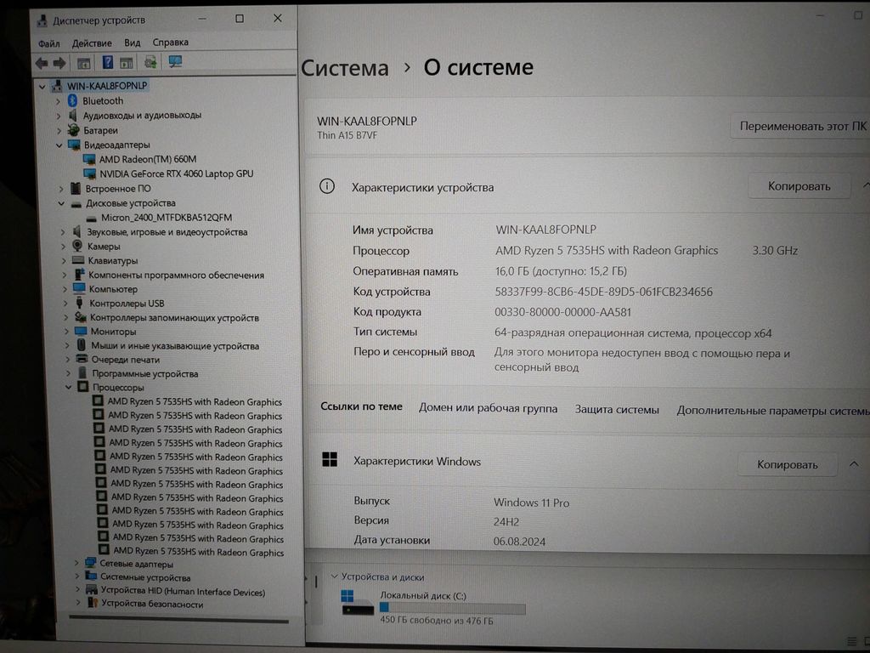Click the icon beside "Устройства безопасности"
This screenshot has width=870, height=653.
pyautogui.click(x=92, y=603)
